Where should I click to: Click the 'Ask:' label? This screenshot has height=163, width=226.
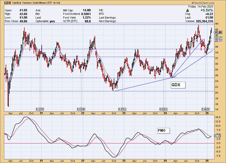click(x=38, y=10)
